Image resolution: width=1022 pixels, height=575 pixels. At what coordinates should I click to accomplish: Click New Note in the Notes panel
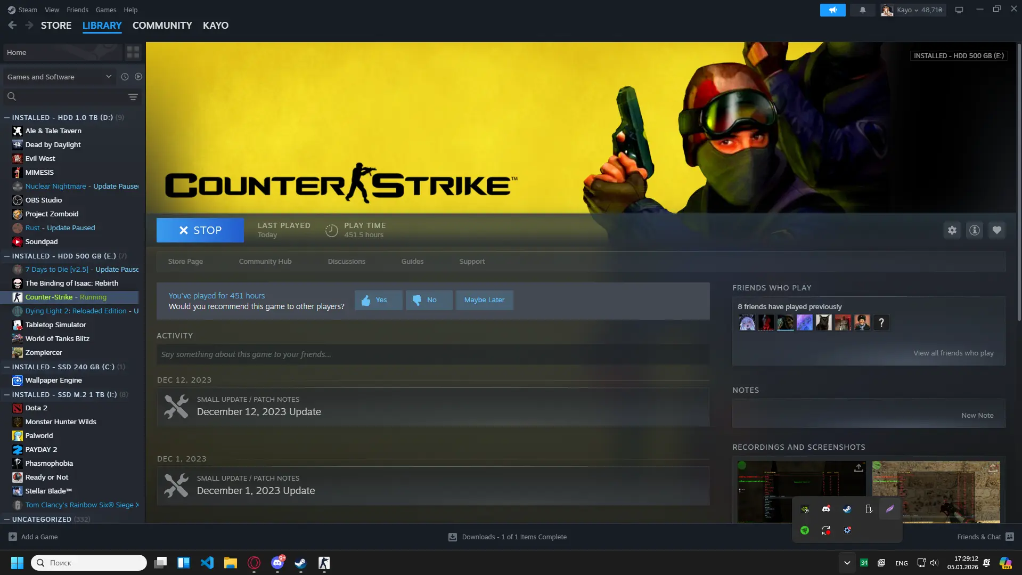click(977, 416)
